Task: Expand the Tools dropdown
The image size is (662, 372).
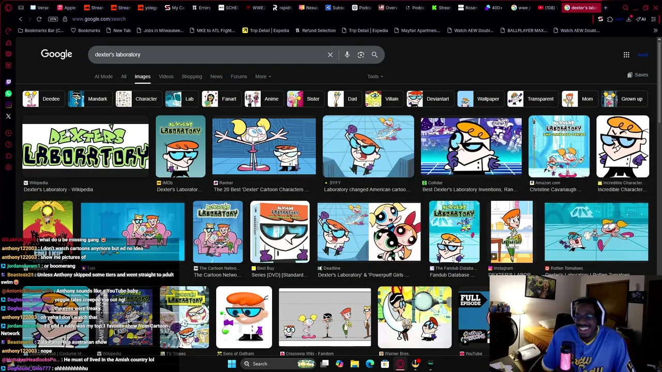Action: click(x=375, y=76)
